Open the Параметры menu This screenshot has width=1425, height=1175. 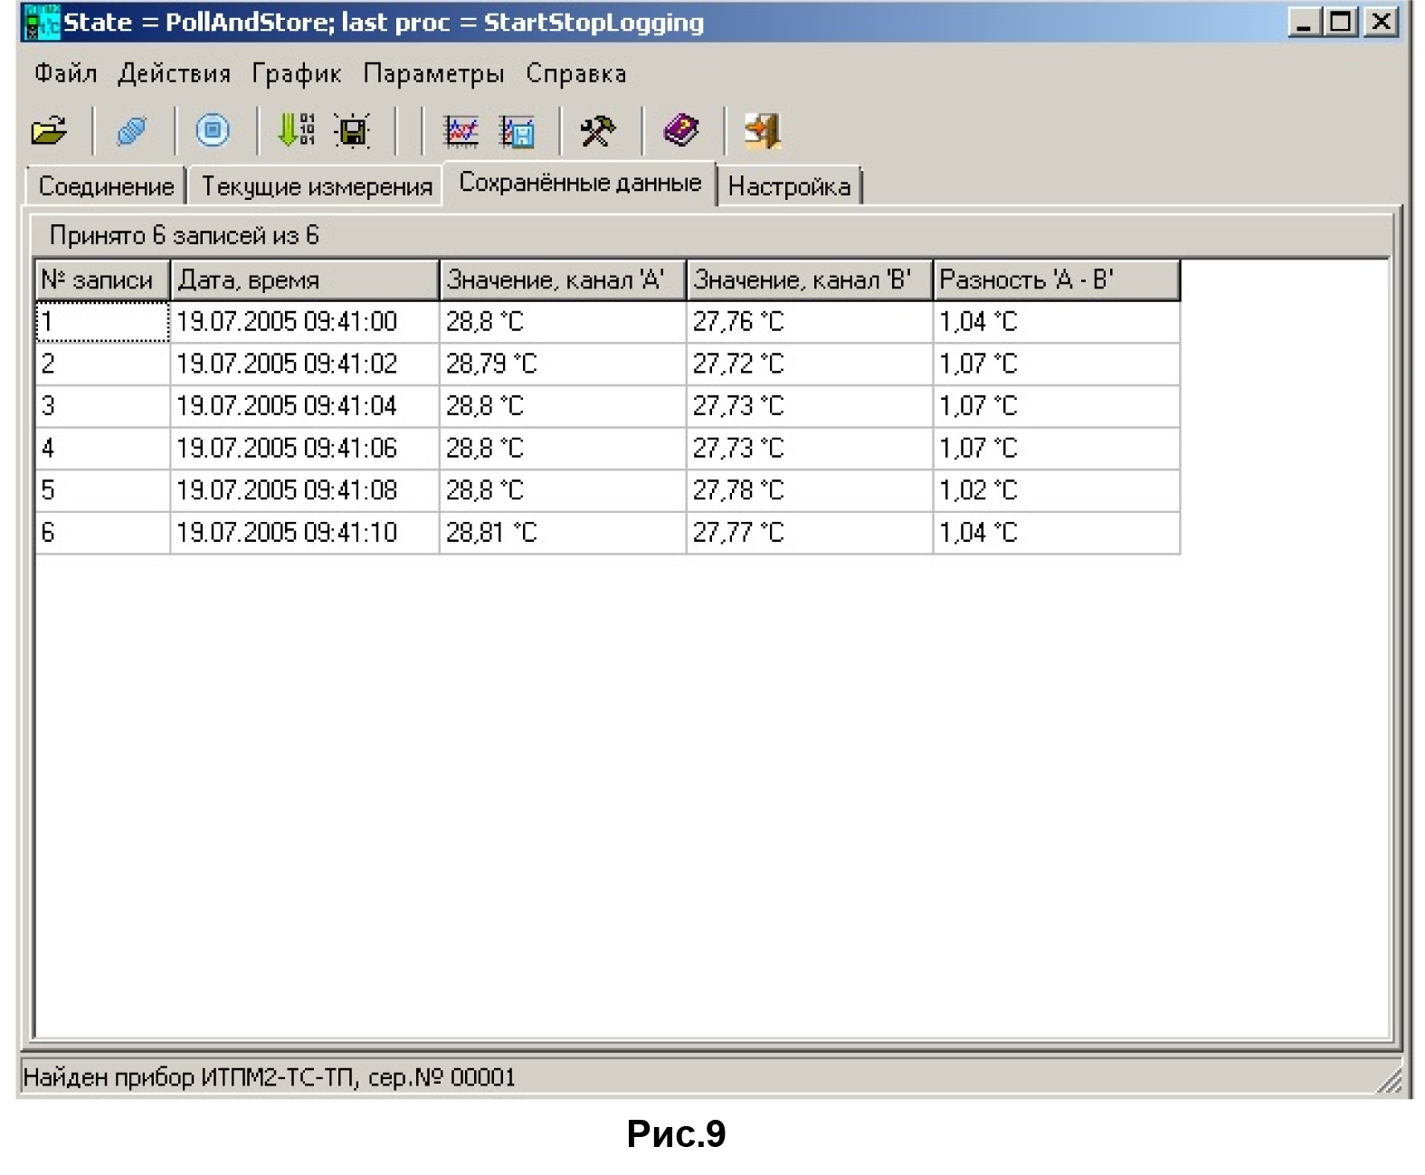[433, 73]
